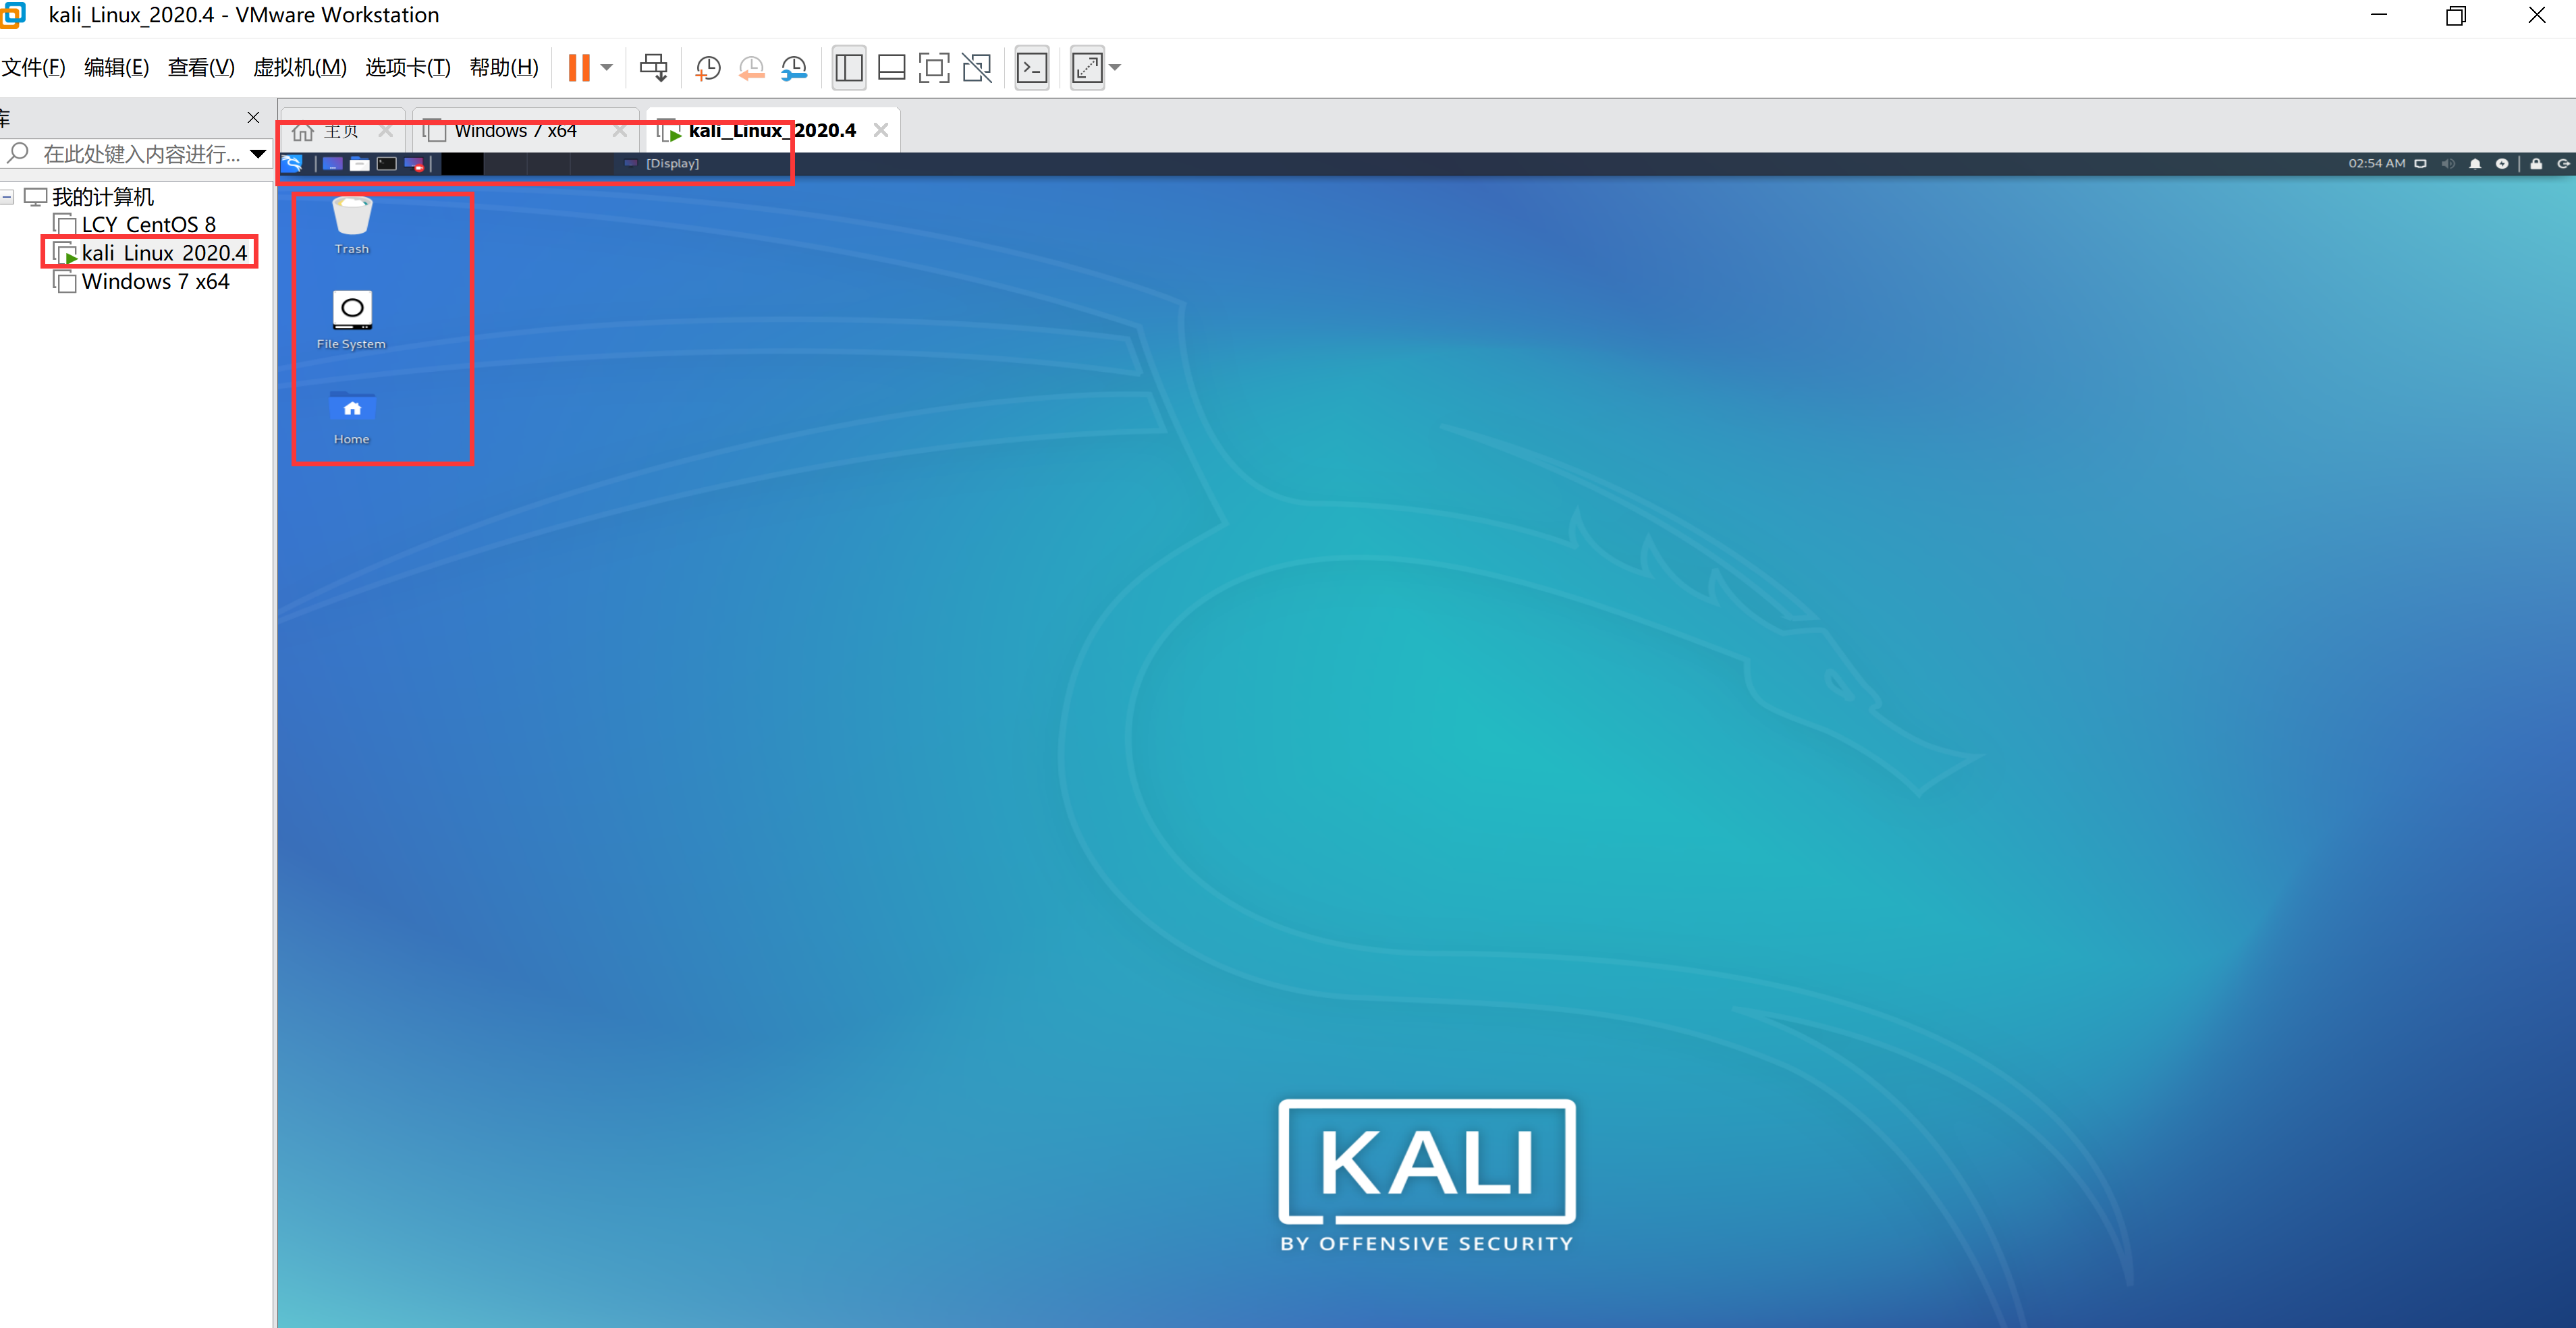Toggle the library sidebar view button
Image resolution: width=2576 pixels, height=1328 pixels.
(848, 68)
